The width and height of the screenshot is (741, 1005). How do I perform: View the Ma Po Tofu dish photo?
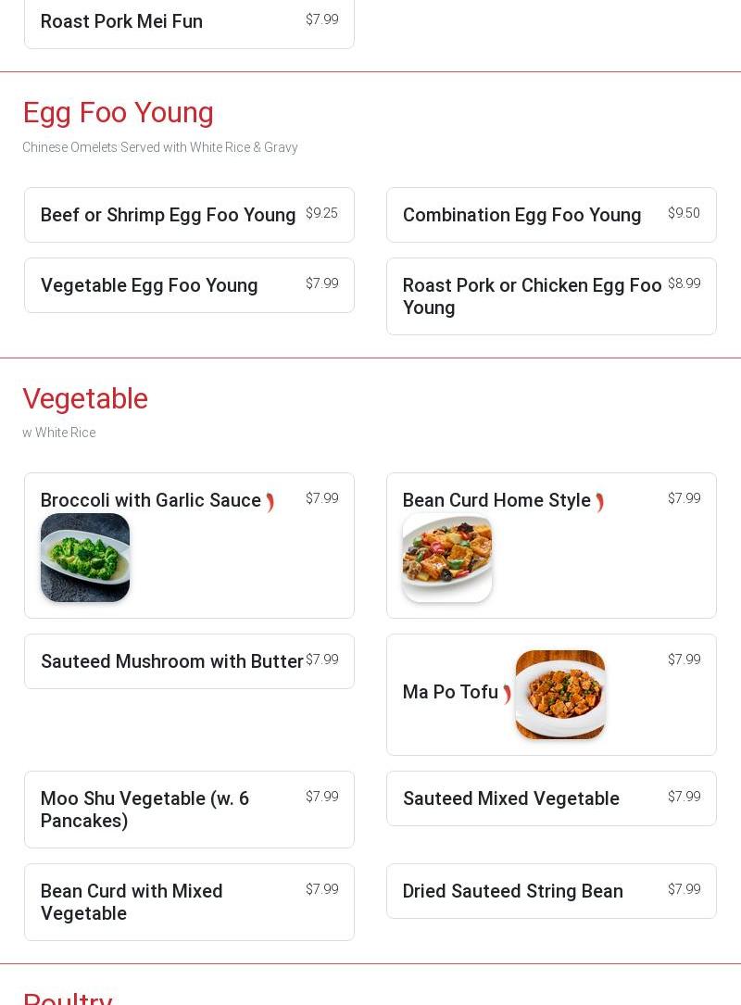click(x=560, y=695)
